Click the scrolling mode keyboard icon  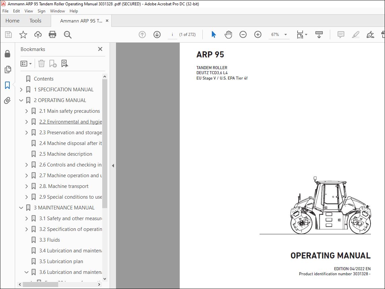pos(319,35)
